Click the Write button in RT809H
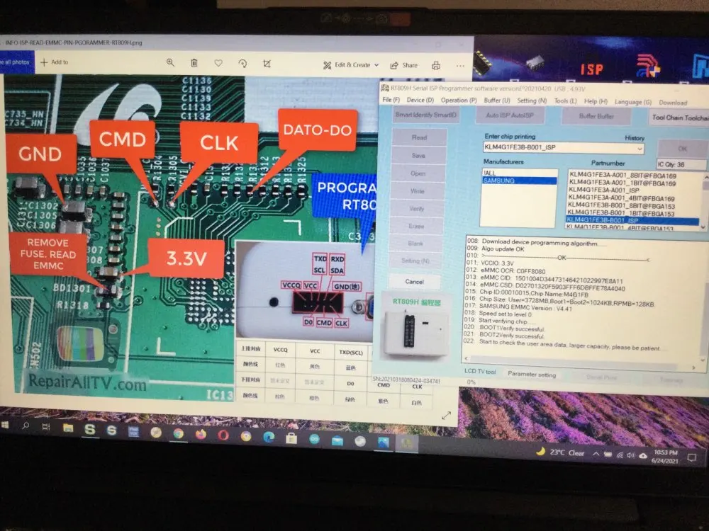Viewport: 709px width, 531px height. coord(418,191)
